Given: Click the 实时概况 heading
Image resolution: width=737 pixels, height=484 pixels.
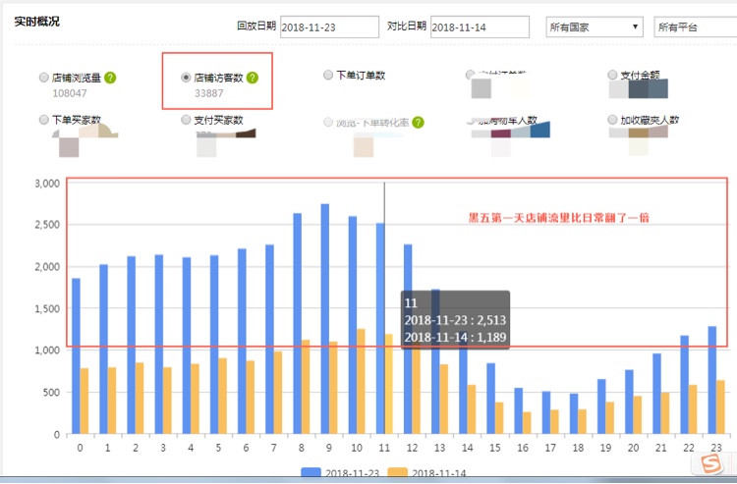Looking at the screenshot, I should (36, 22).
